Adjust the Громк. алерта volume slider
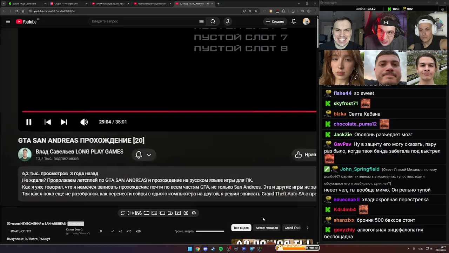The image size is (449, 253). click(210, 231)
